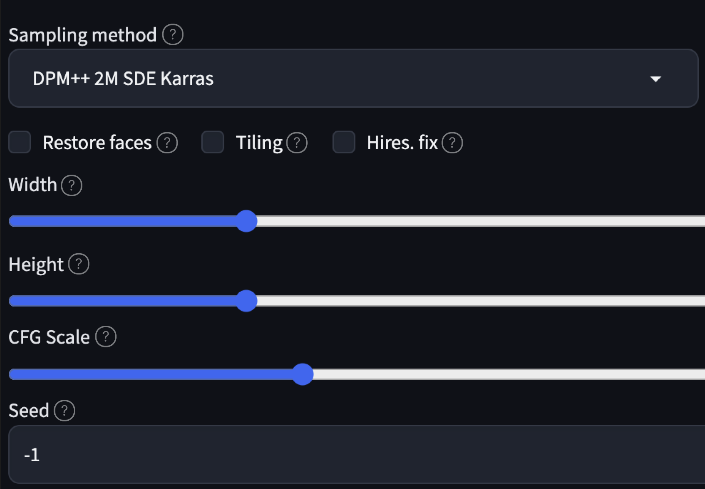This screenshot has width=705, height=489.
Task: Open the Restore faces help tooltip icon
Action: click(x=166, y=143)
